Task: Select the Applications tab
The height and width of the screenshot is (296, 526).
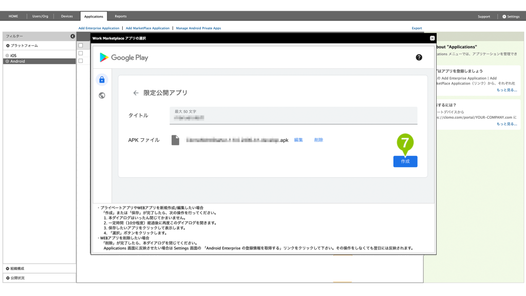Action: pyautogui.click(x=93, y=16)
